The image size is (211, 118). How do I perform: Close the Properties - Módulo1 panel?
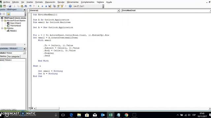click(24, 49)
